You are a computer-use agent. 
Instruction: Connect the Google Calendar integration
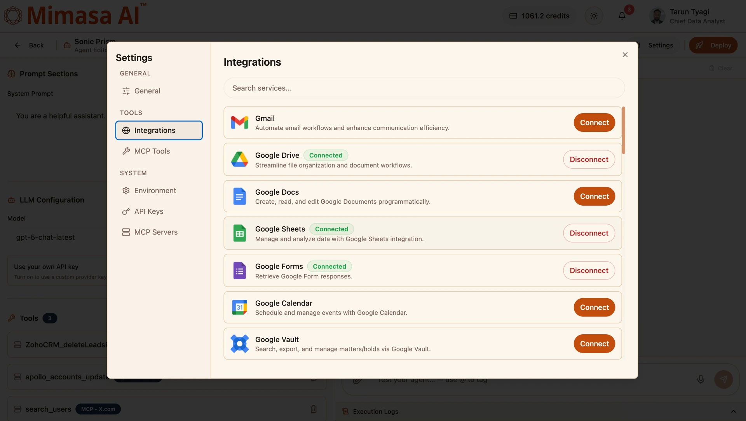coord(594,307)
